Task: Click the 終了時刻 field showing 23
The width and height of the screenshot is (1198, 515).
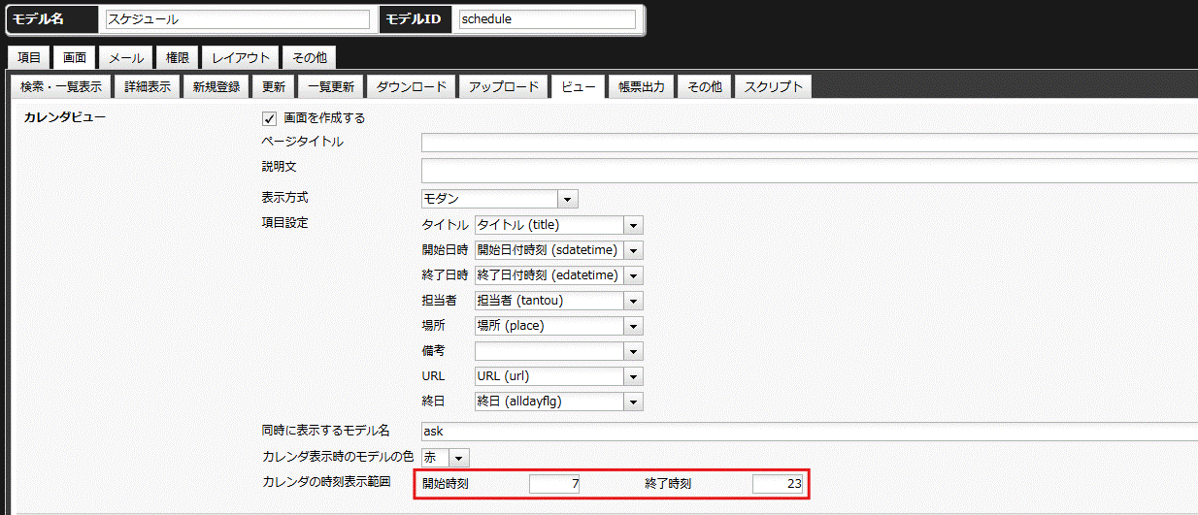Action: [778, 484]
